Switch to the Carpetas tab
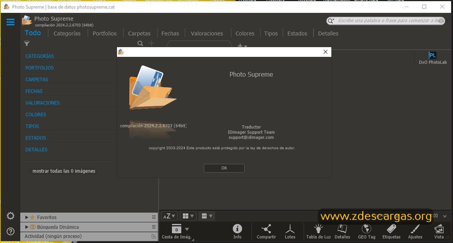The height and width of the screenshot is (243, 453). pyautogui.click(x=139, y=33)
